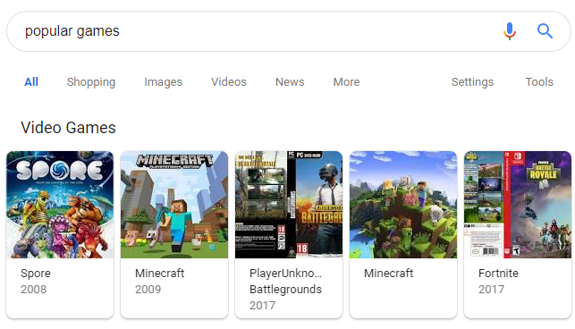Open the Settings menu
Viewport: 575px width, 329px height.
472,82
